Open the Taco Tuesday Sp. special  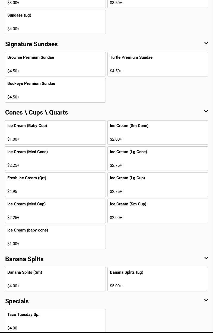(x=55, y=321)
